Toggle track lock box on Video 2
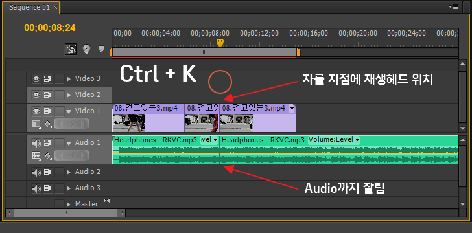Image resolution: width=472 pixels, height=233 pixels. pyautogui.click(x=59, y=95)
